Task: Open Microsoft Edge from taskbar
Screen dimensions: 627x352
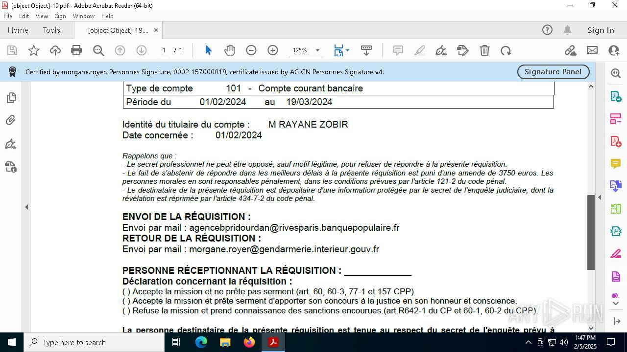Action: click(x=201, y=342)
